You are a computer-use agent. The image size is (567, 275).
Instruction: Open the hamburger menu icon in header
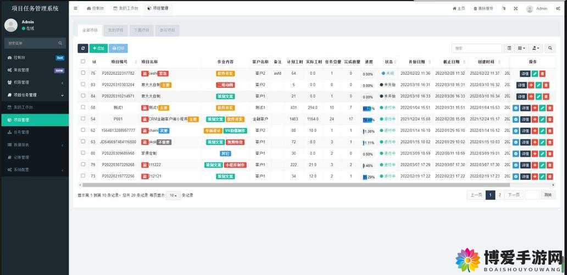click(76, 8)
